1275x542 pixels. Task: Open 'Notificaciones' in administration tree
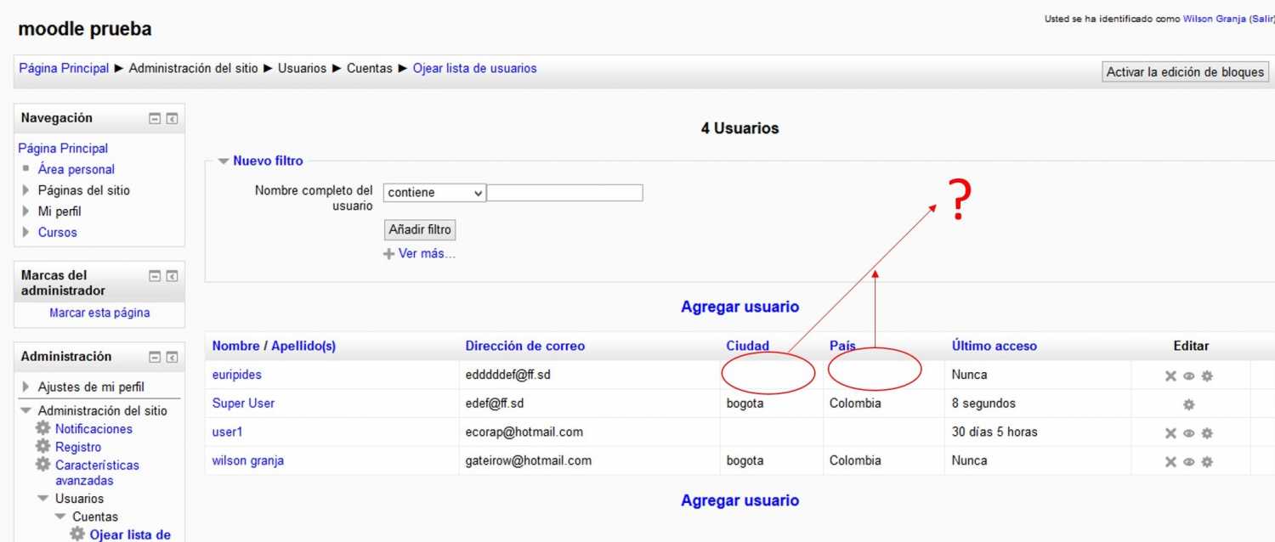pyautogui.click(x=93, y=429)
